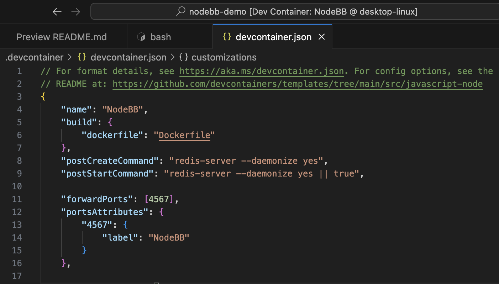This screenshot has width=499, height=284.
Task: Click the "postCreateCommand" key
Action: click(x=110, y=161)
